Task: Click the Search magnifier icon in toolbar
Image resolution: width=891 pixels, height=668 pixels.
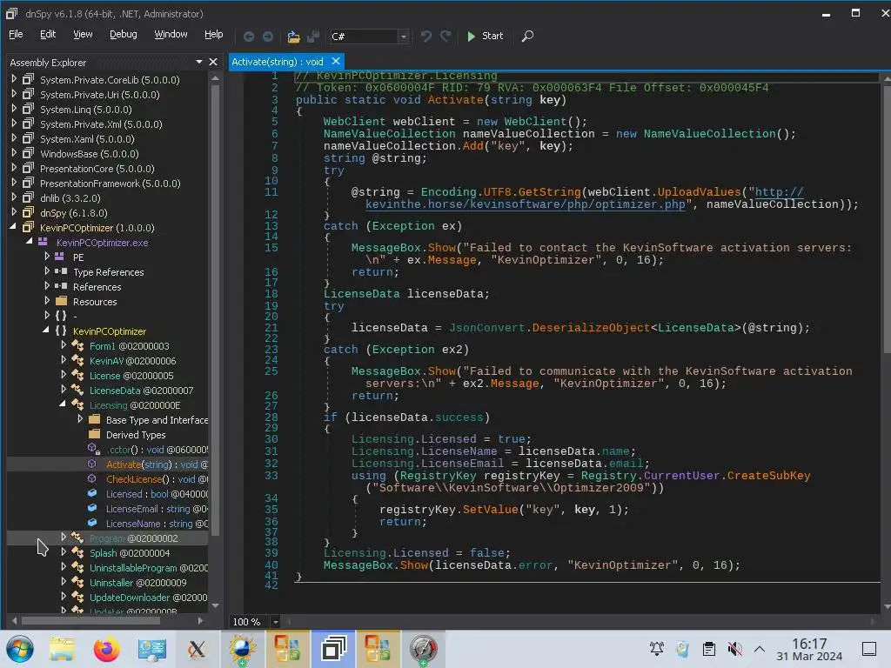Action: [527, 37]
